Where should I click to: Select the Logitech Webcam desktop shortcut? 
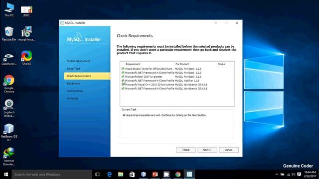click(x=9, y=108)
